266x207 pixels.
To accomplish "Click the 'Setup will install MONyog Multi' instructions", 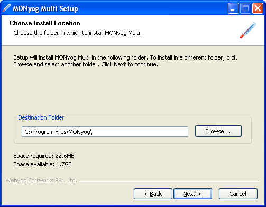I will coord(125,61).
